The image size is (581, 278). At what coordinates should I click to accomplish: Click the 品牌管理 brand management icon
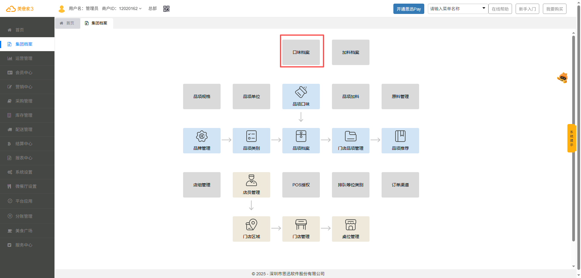point(202,136)
